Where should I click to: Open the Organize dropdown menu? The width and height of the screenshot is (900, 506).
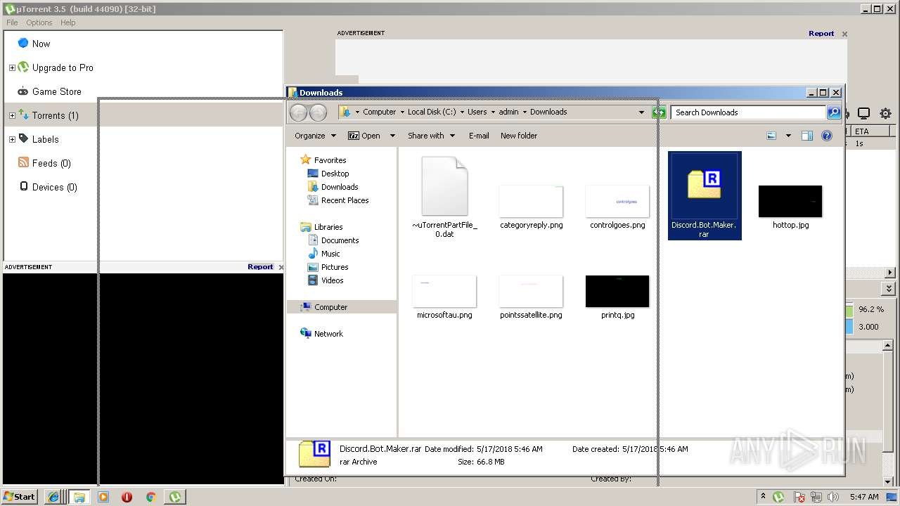(315, 136)
